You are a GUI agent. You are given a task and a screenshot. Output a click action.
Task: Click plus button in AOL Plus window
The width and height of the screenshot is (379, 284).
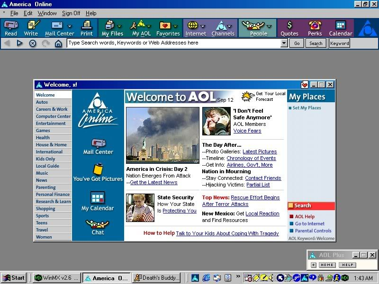click(314, 265)
